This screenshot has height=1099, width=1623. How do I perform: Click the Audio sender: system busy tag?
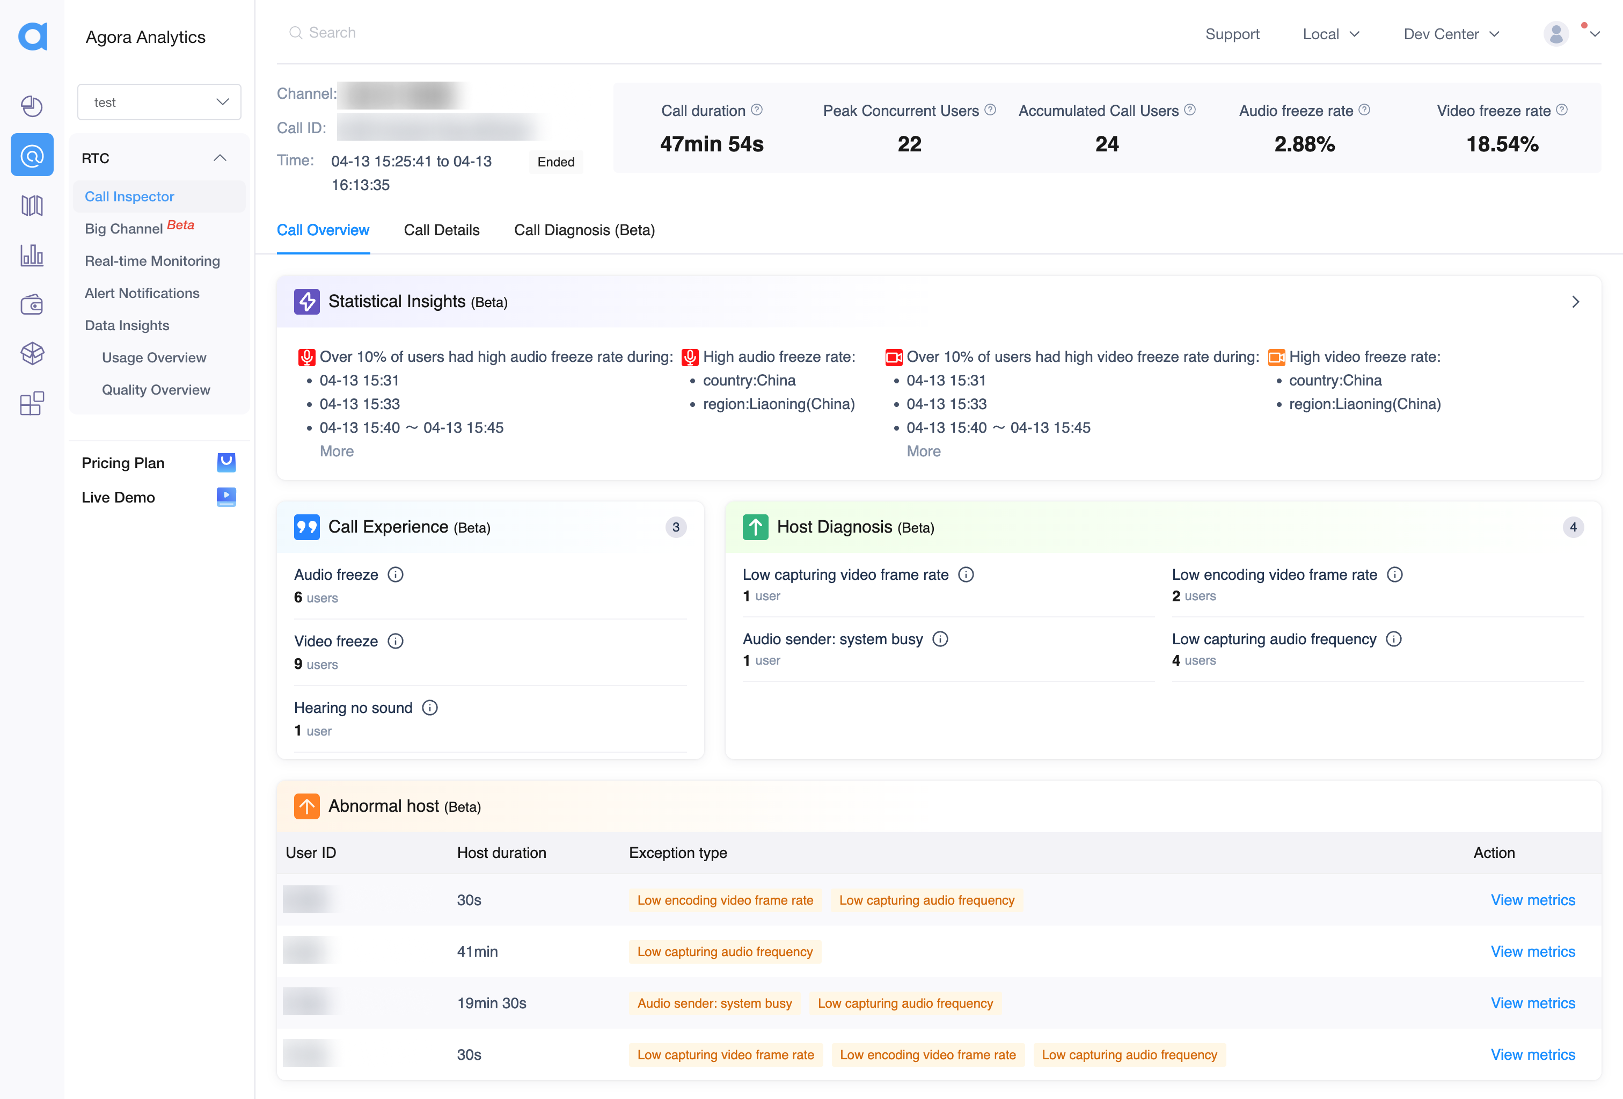714,1002
